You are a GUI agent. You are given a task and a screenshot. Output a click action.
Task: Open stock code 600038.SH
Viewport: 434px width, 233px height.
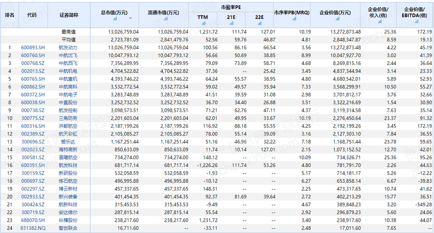(33, 102)
